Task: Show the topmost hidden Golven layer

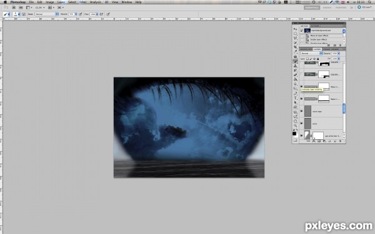Action: pos(302,62)
